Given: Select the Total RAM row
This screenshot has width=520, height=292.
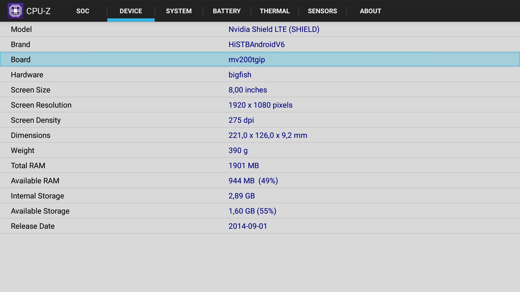Looking at the screenshot, I should click(260, 165).
